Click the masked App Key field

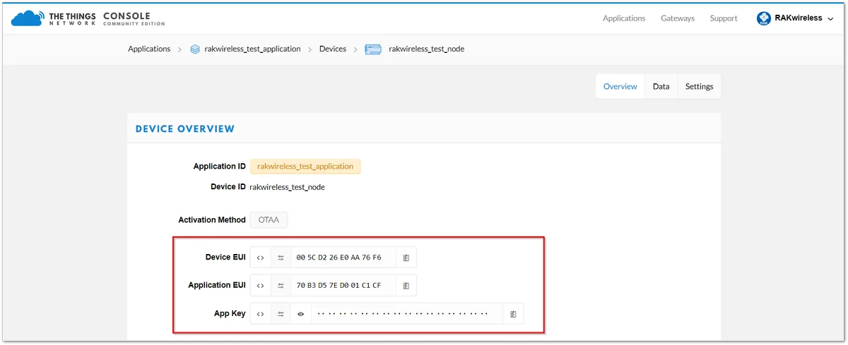click(x=407, y=313)
